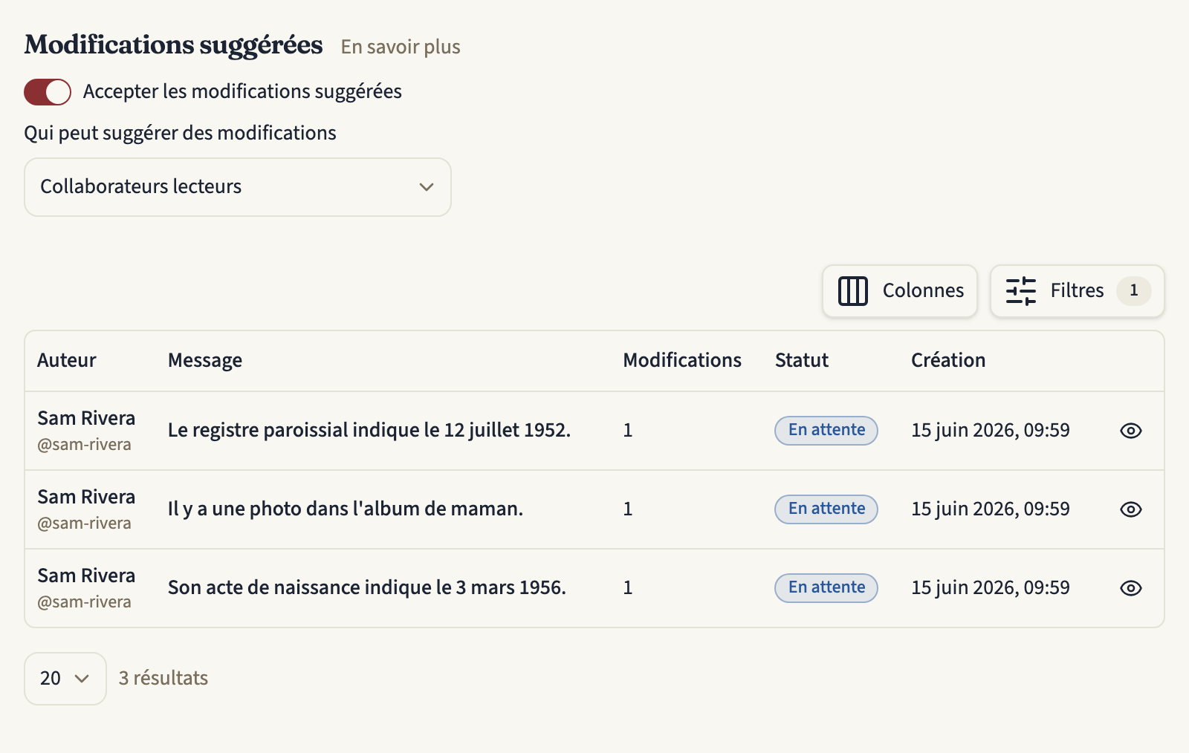
Task: Click the Modifications suggérées heading
Action: pos(174,45)
